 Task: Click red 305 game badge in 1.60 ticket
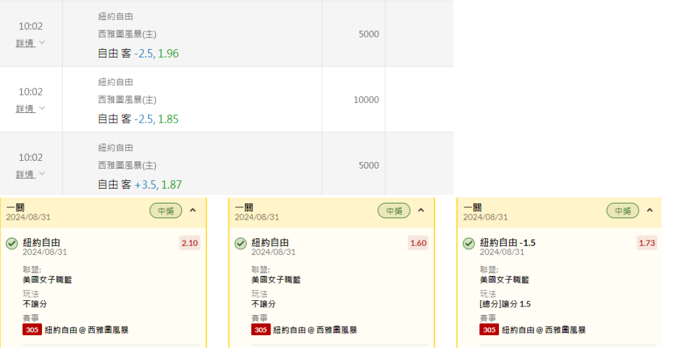point(260,330)
